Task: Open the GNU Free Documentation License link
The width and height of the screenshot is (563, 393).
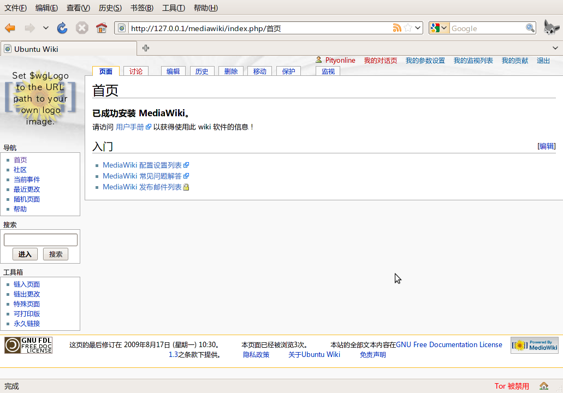Action: click(x=449, y=344)
